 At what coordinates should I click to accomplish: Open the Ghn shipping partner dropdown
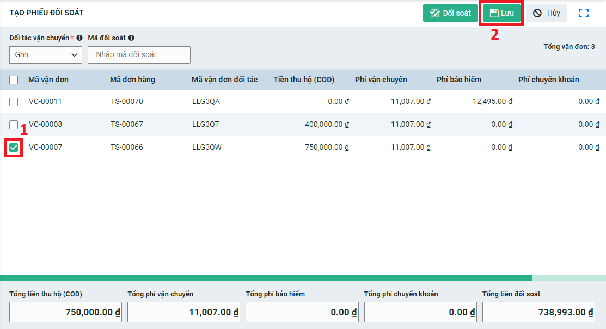pos(46,55)
